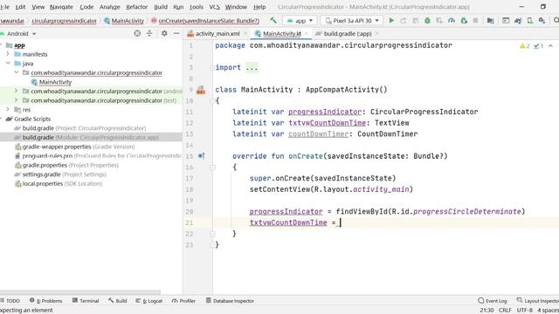Expand the manifests folder
The width and height of the screenshot is (559, 314).
(x=8, y=54)
